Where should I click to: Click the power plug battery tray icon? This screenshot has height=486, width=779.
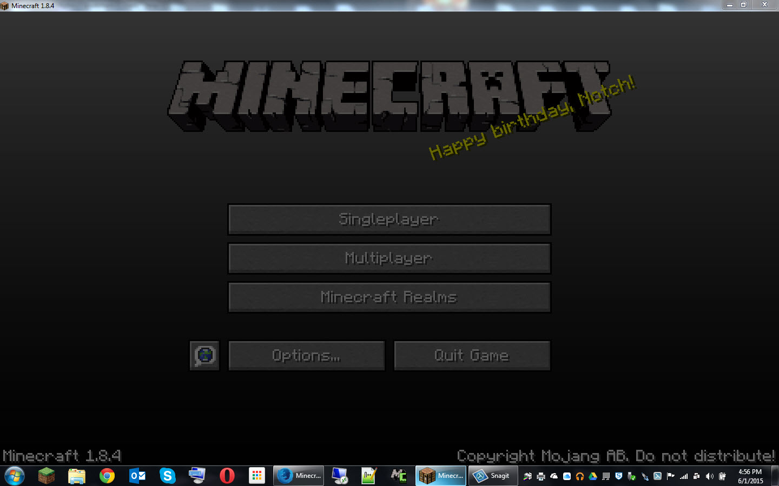pos(722,476)
